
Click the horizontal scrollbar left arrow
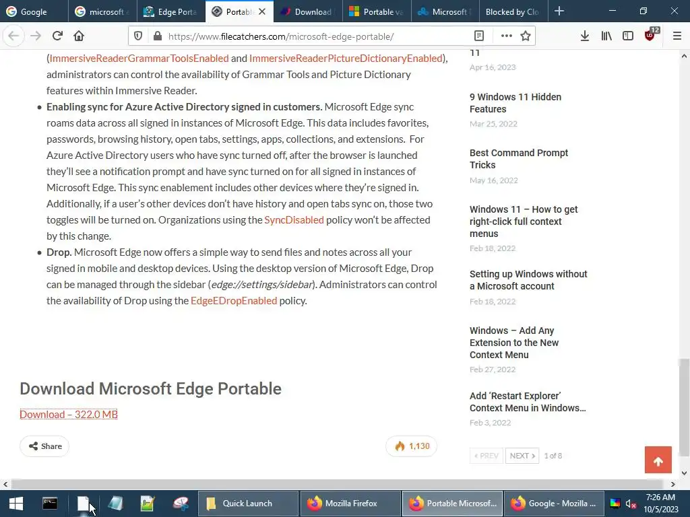click(x=5, y=485)
